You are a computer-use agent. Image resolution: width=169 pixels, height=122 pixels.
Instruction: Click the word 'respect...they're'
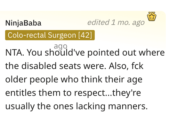tap(108, 93)
